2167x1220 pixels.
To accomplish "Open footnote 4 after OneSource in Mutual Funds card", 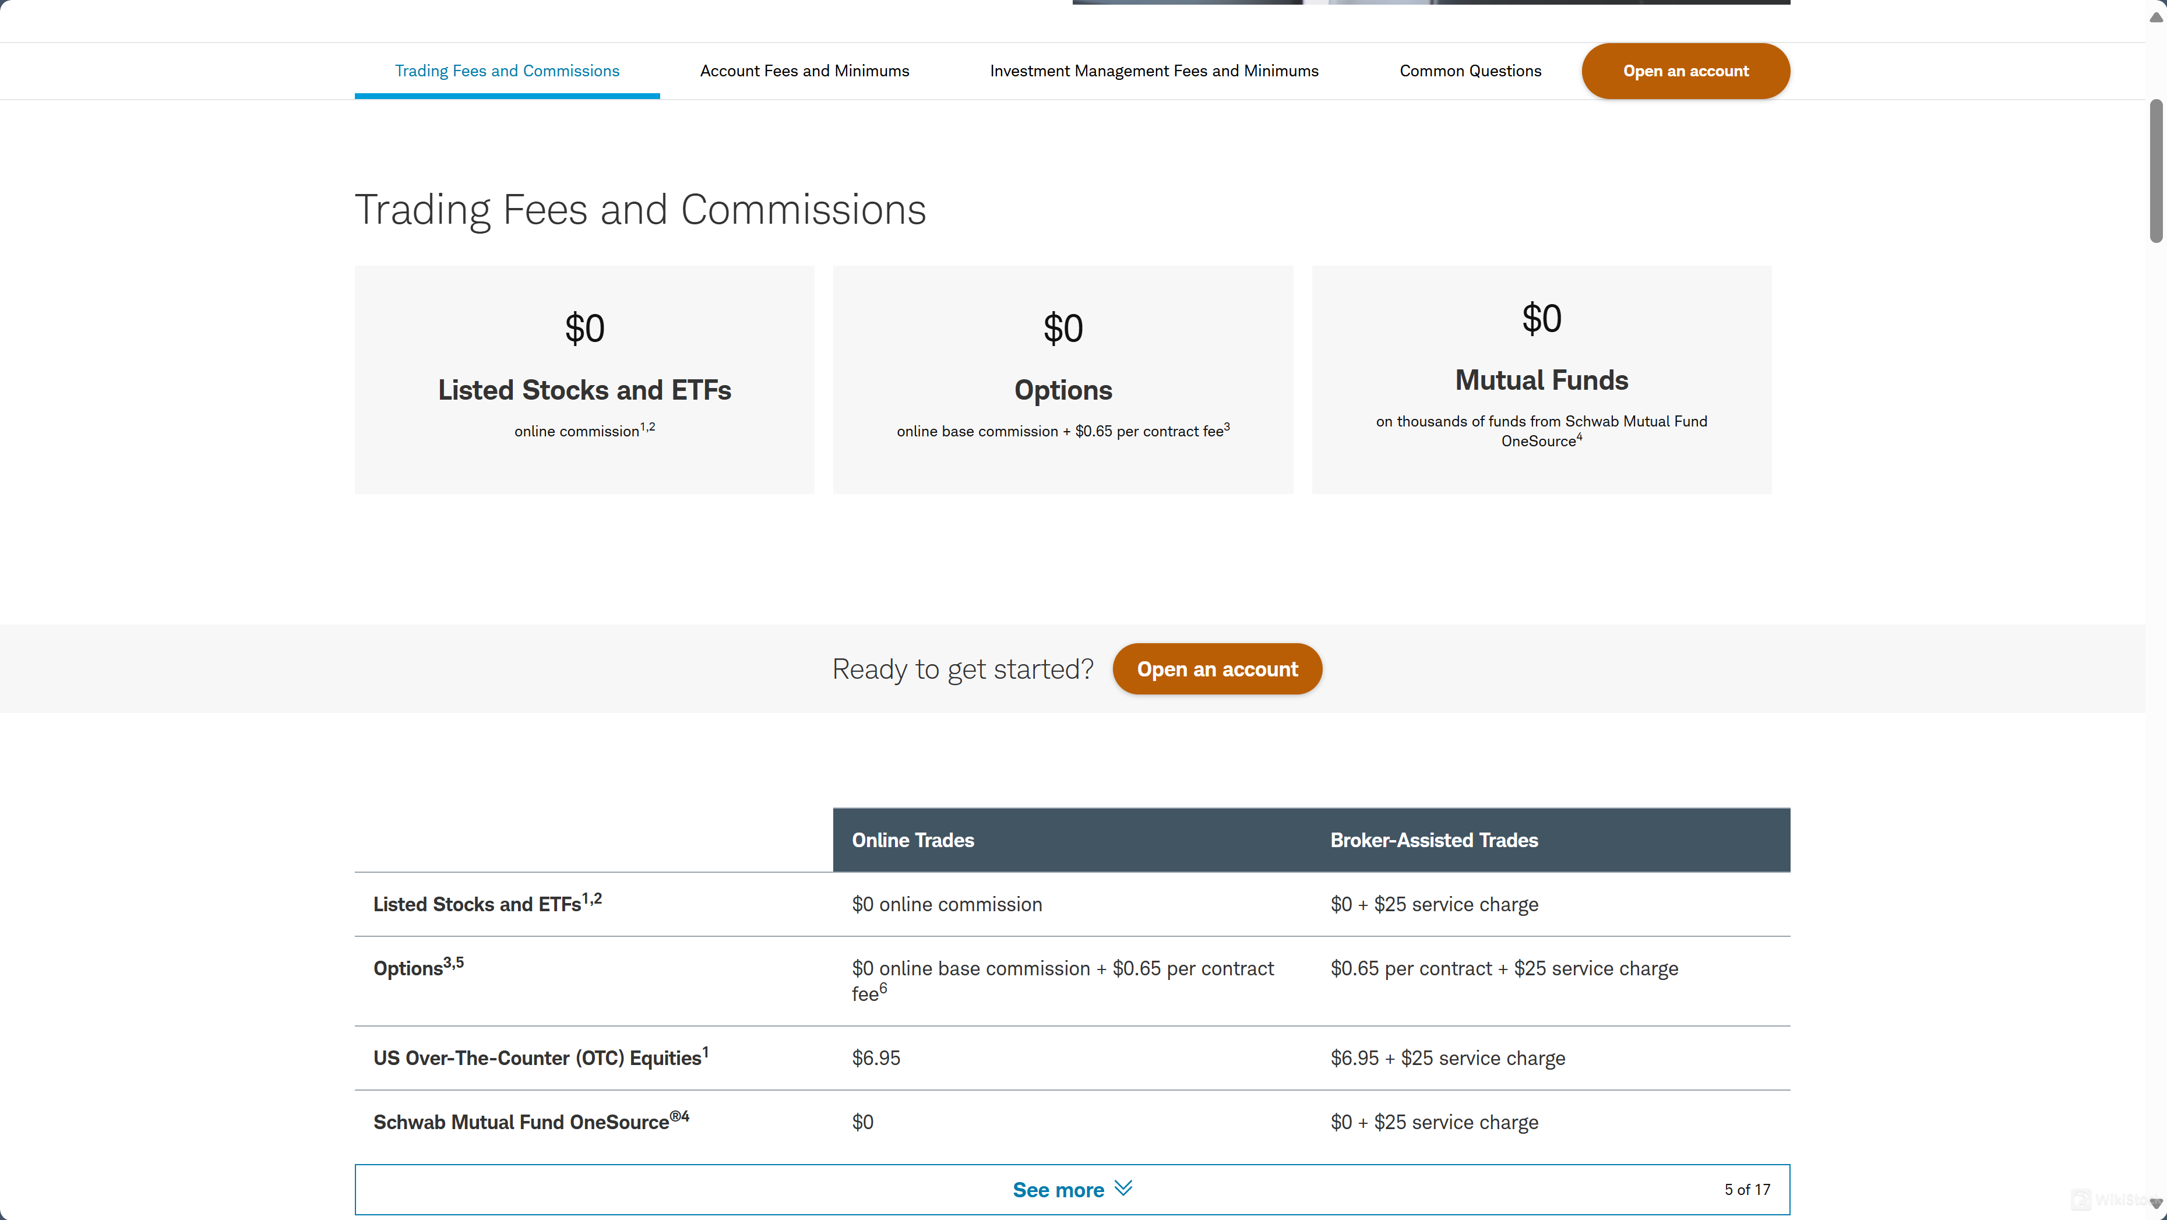I will 1579,437.
